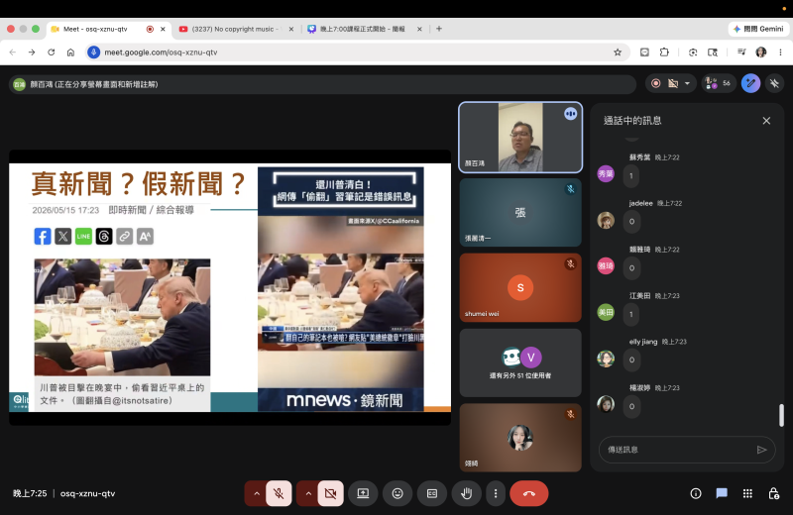Image resolution: width=793 pixels, height=515 pixels.
Task: Click the LINE share icon on slide
Action: point(83,236)
